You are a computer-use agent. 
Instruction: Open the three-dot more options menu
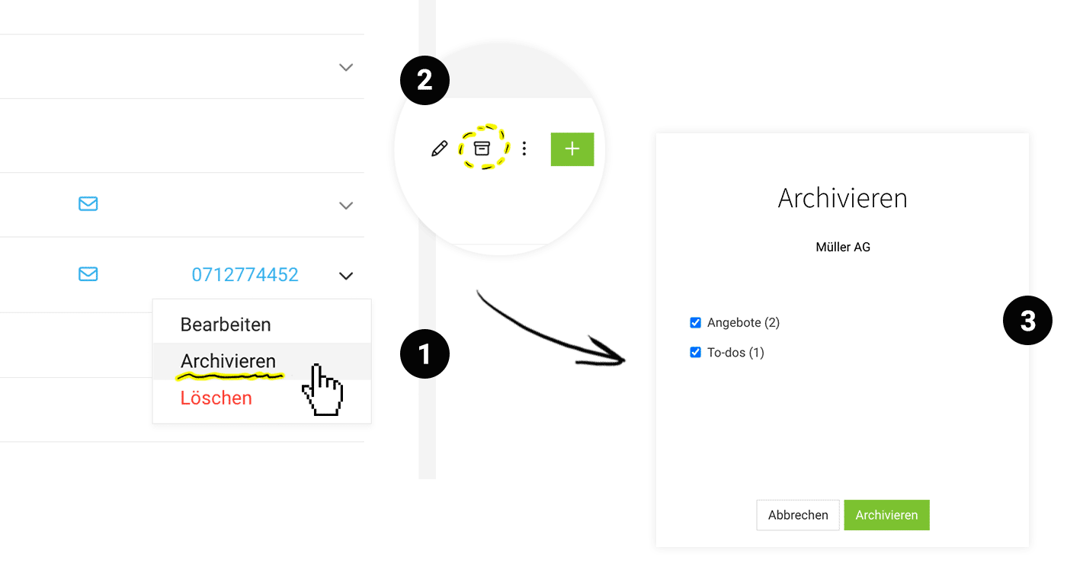(524, 149)
